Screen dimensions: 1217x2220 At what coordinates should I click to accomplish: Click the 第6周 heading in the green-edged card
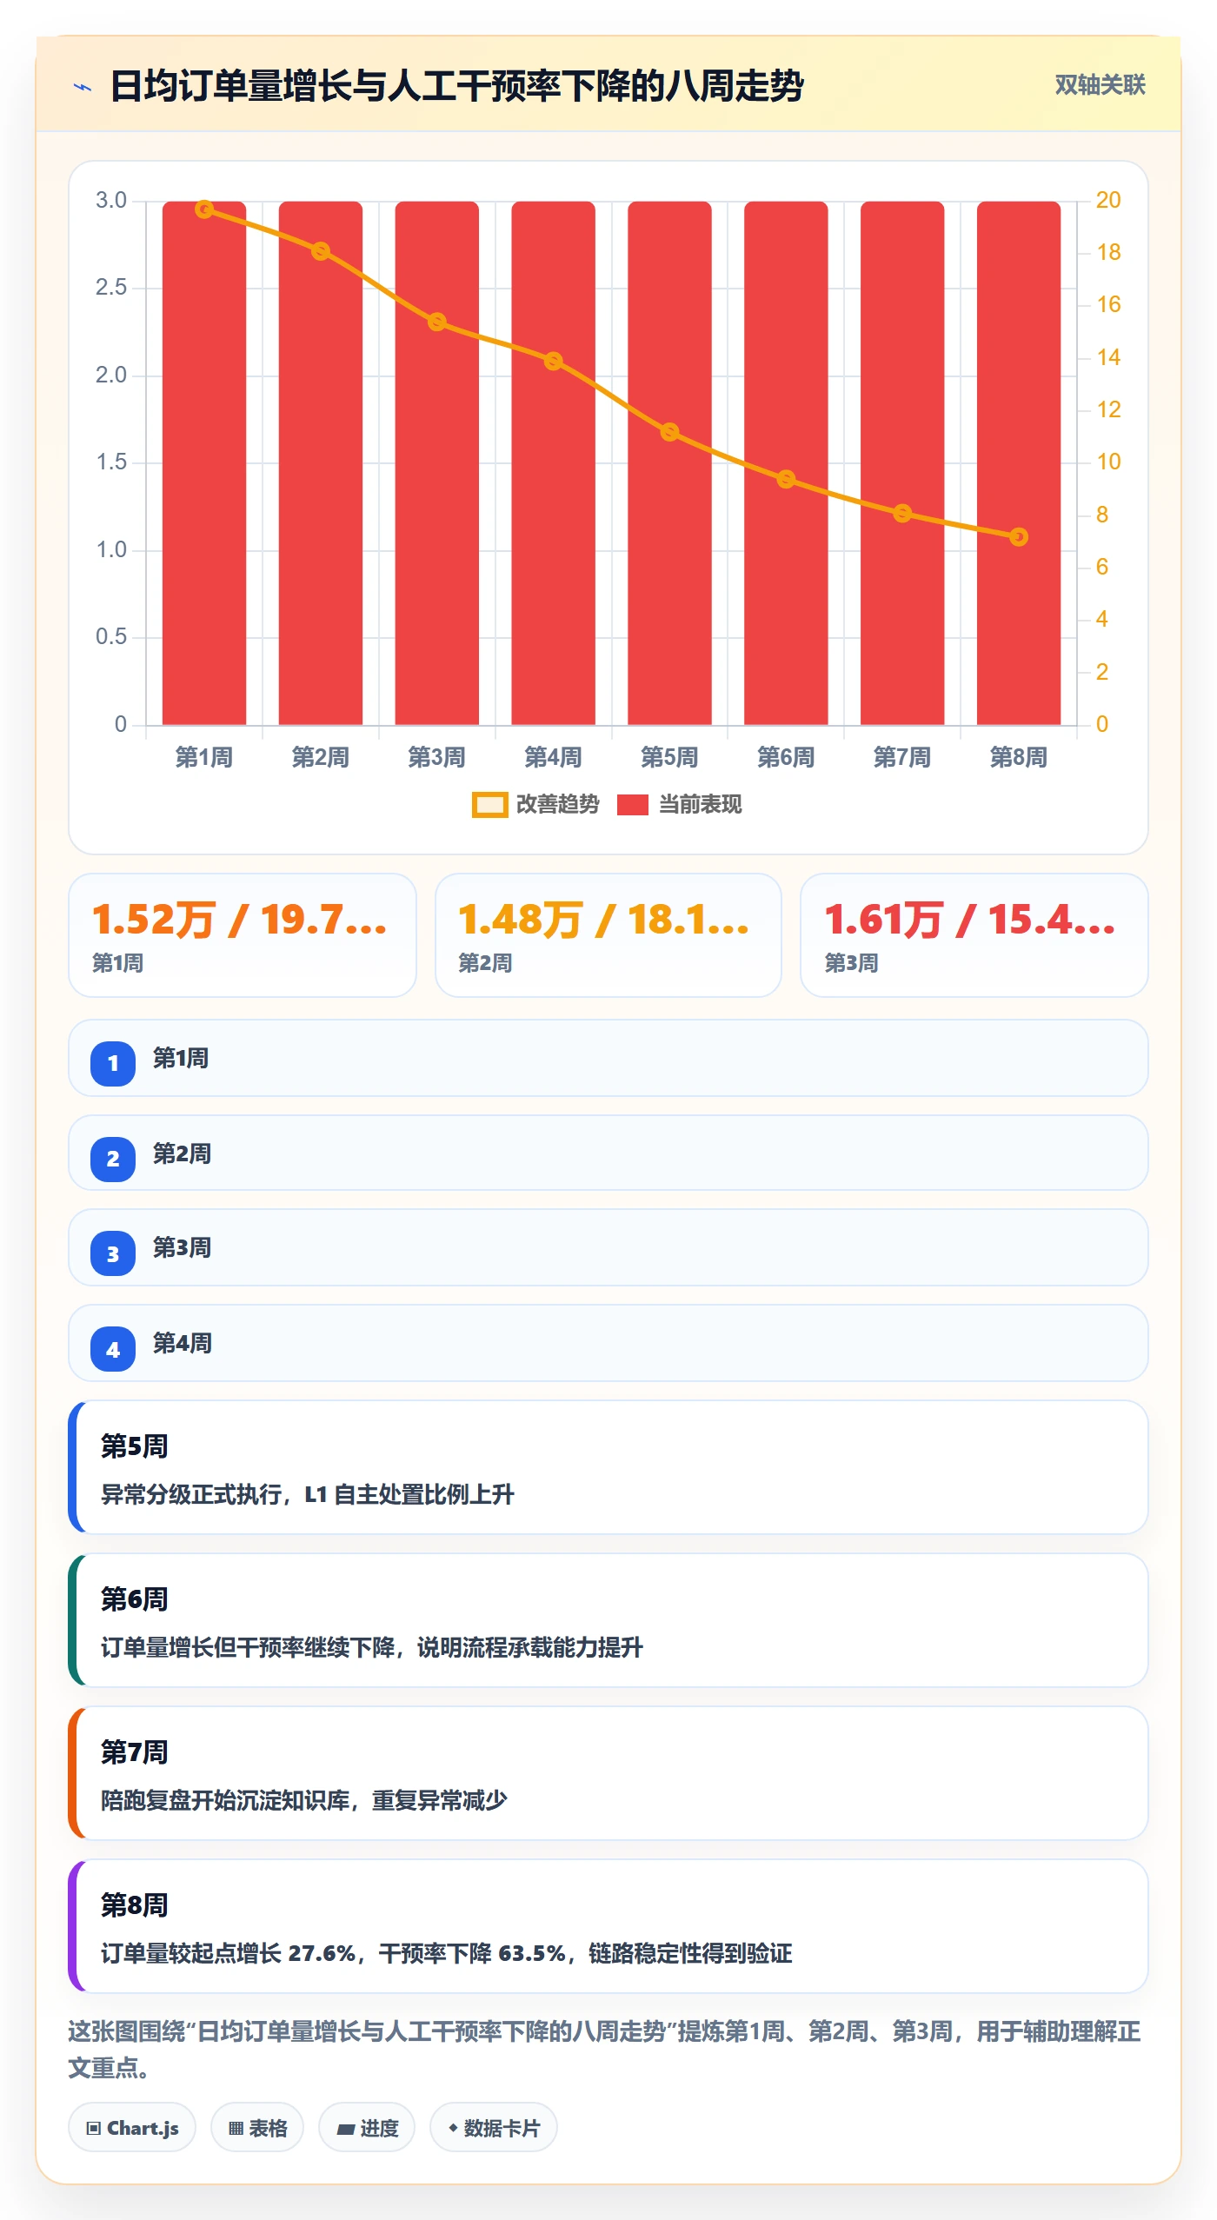(135, 1599)
